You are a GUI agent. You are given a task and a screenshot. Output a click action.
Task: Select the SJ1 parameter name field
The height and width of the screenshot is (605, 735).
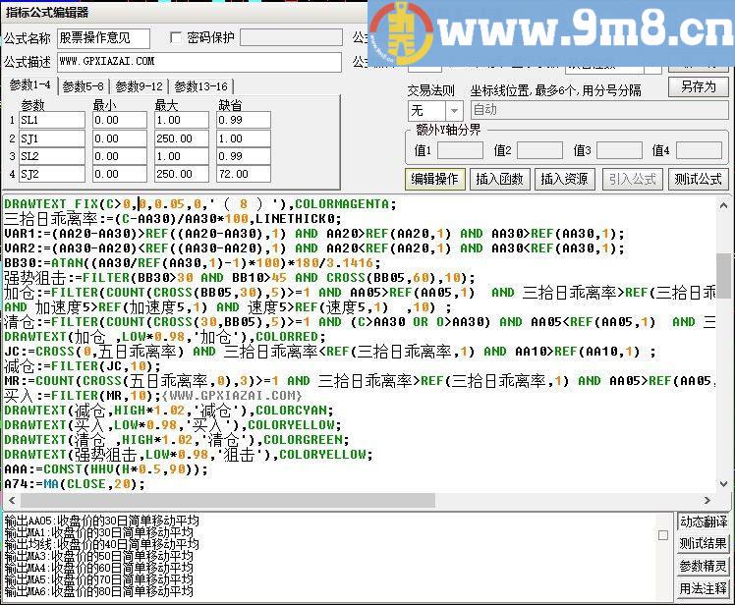coord(52,138)
